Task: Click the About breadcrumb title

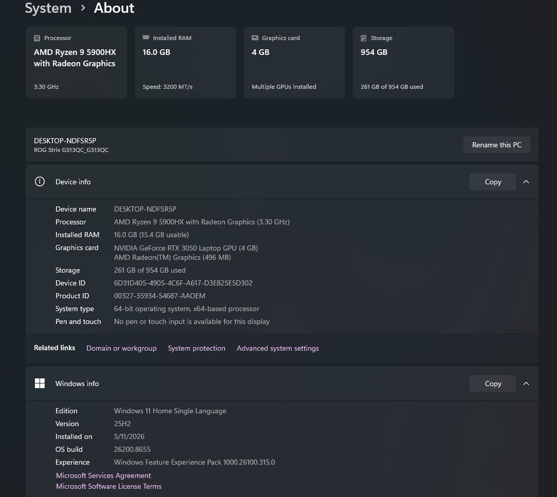Action: (x=114, y=8)
